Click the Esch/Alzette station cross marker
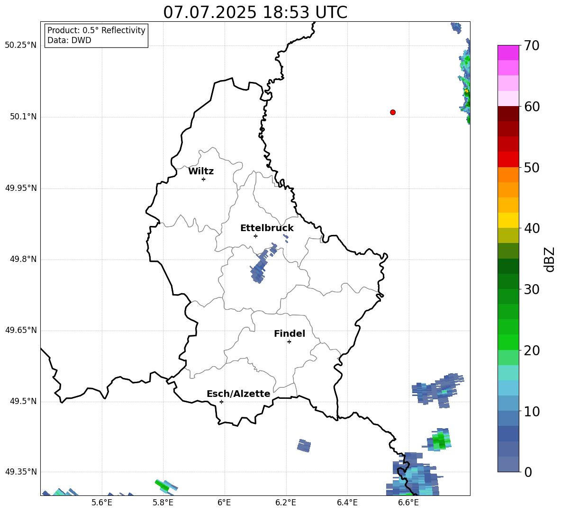Screen dimensions: 561x512 pyautogui.click(x=221, y=402)
